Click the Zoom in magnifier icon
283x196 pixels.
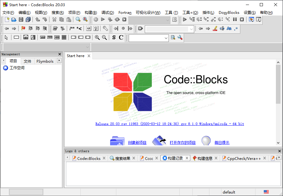[97, 37]
